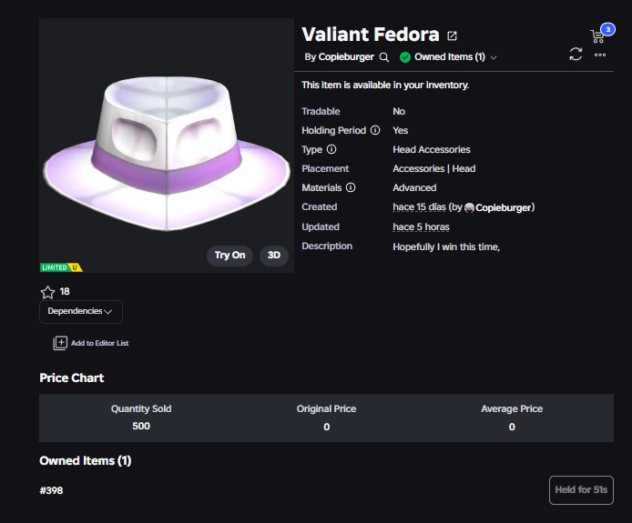Click the Price Chart heading
The image size is (632, 523).
pyautogui.click(x=72, y=377)
